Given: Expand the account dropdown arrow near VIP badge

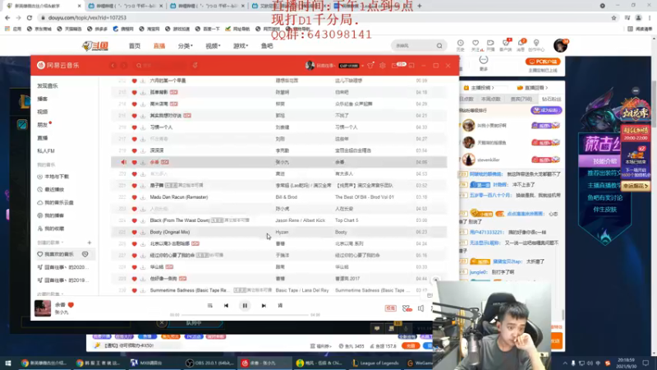Looking at the screenshot, I should [362, 66].
